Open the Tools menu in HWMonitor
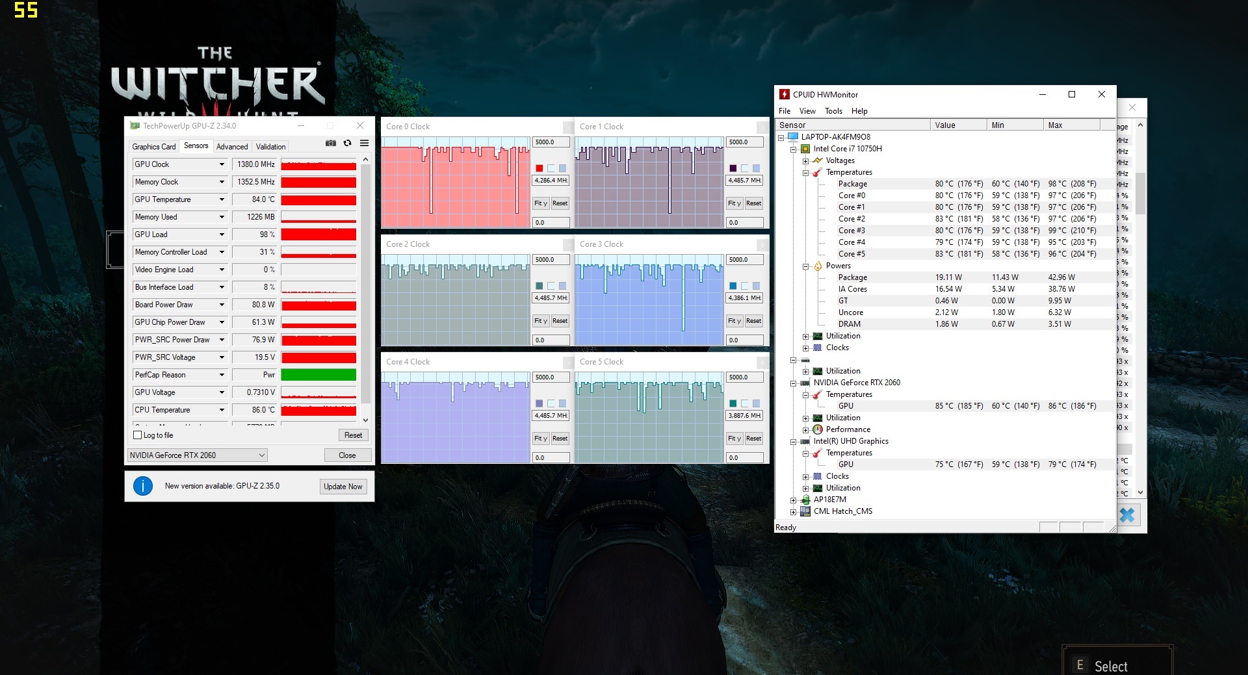The height and width of the screenshot is (675, 1248). pos(833,111)
